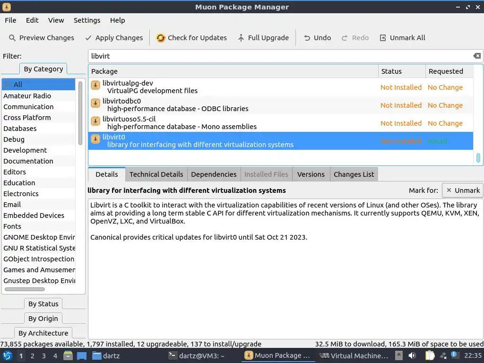Click the libvirtualpg-dev package icon
The height and width of the screenshot is (363, 484).
pyautogui.click(x=95, y=85)
